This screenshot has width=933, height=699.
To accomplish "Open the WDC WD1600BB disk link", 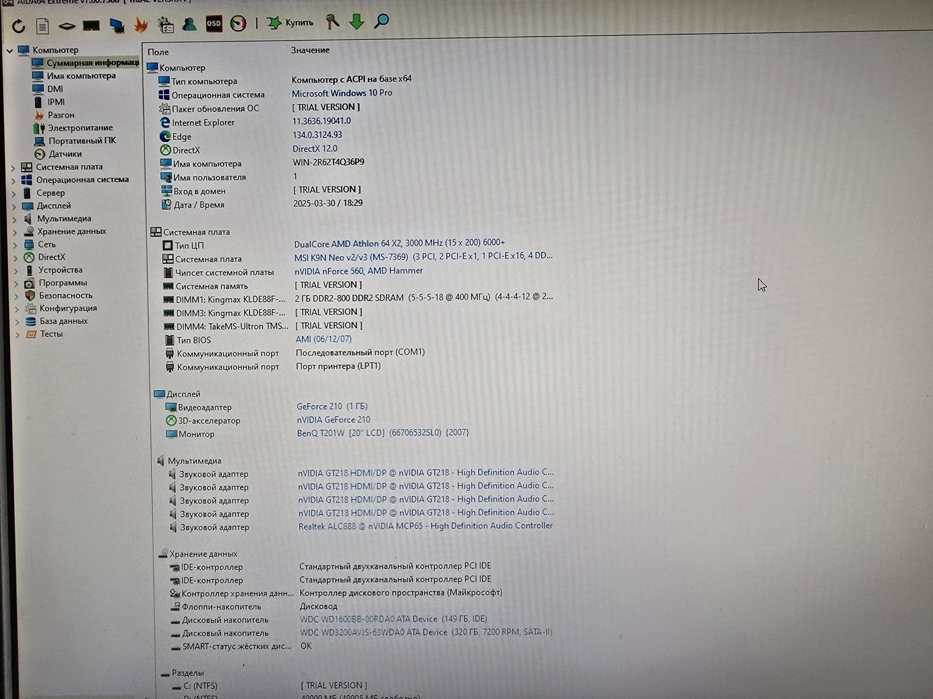I will click(x=393, y=619).
